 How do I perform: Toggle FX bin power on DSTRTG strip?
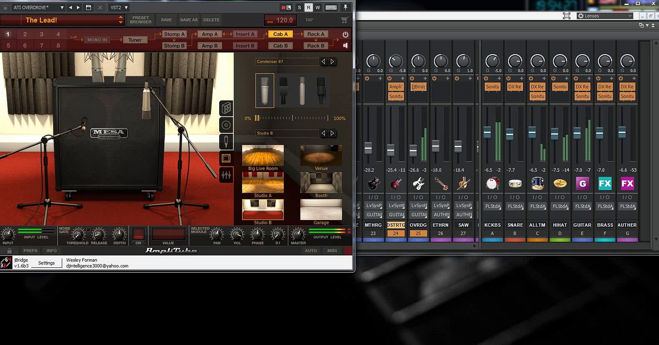pyautogui.click(x=389, y=78)
